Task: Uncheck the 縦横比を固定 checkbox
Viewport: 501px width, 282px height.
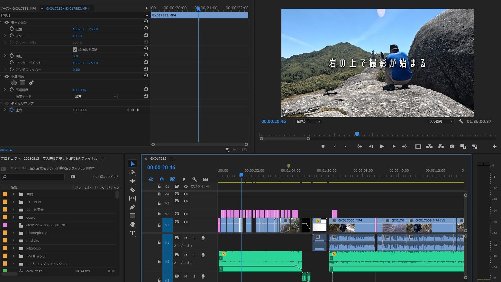Action: (75, 50)
